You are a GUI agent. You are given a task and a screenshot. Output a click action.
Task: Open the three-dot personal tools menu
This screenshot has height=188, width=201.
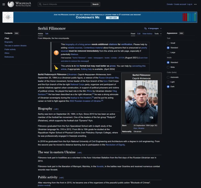(x=195, y=4)
